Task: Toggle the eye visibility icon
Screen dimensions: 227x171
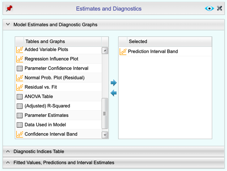Action: point(210,9)
